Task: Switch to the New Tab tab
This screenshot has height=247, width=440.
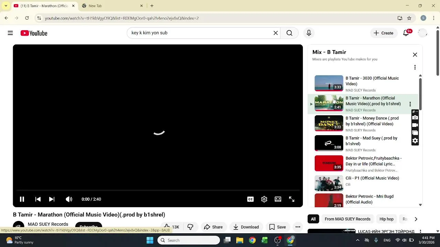Action: click(112, 6)
